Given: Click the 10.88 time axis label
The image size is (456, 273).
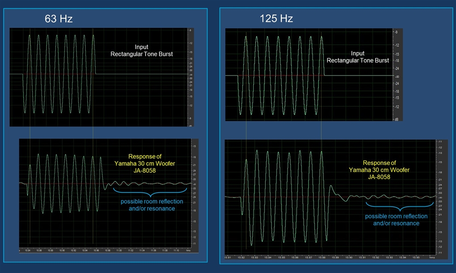Looking at the screenshot, I should coord(51,250).
